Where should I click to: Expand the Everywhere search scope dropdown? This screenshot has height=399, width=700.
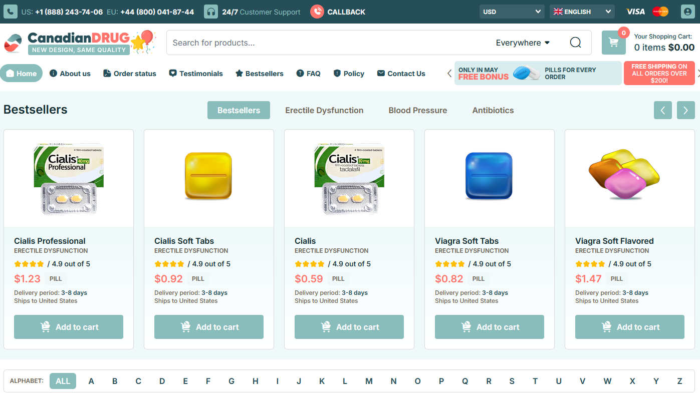(x=523, y=43)
